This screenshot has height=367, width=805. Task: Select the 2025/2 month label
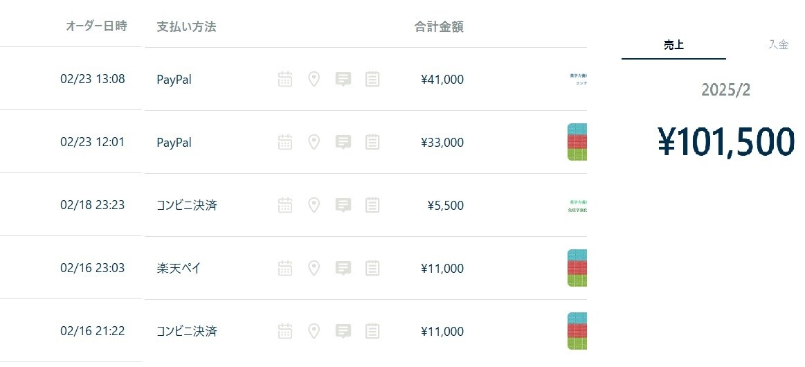coord(725,90)
